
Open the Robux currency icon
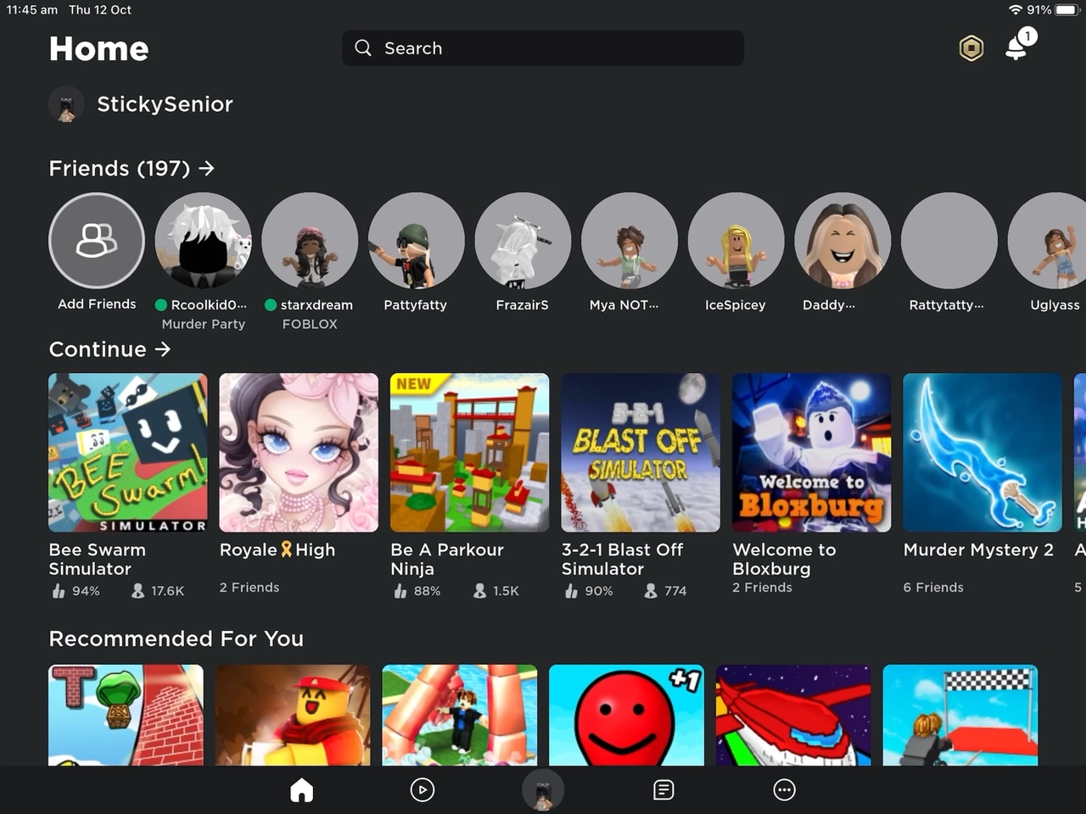point(971,47)
